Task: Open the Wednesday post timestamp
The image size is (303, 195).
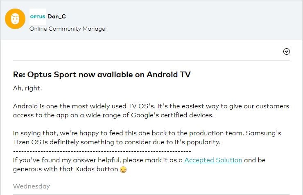Action: point(32,186)
